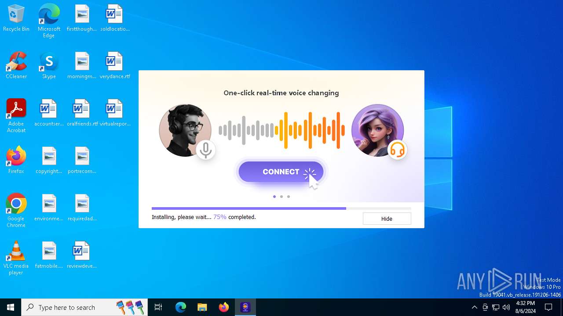Click the male avatar with headphones
The image size is (563, 316).
point(185,130)
